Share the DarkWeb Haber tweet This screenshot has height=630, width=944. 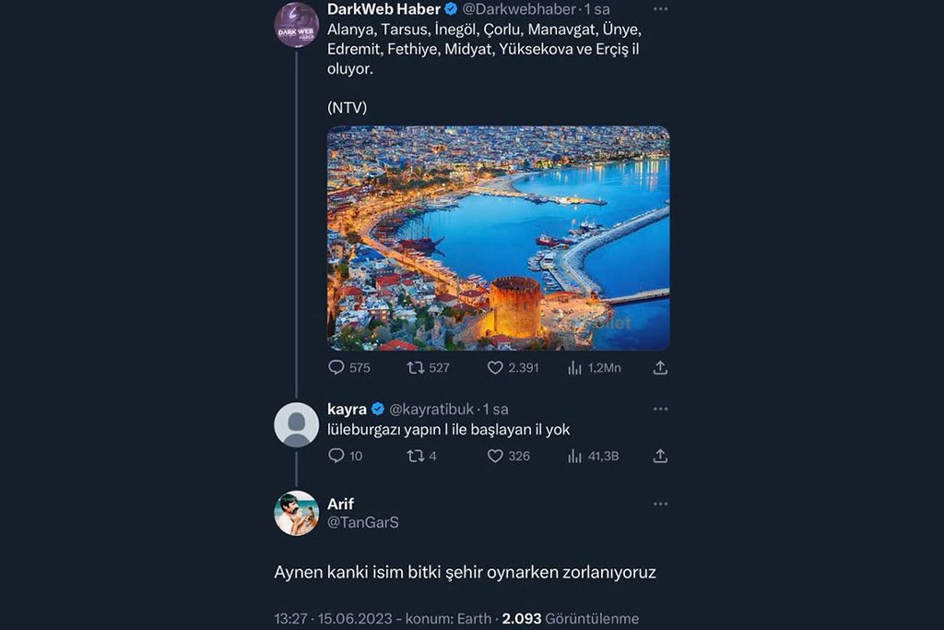click(660, 367)
